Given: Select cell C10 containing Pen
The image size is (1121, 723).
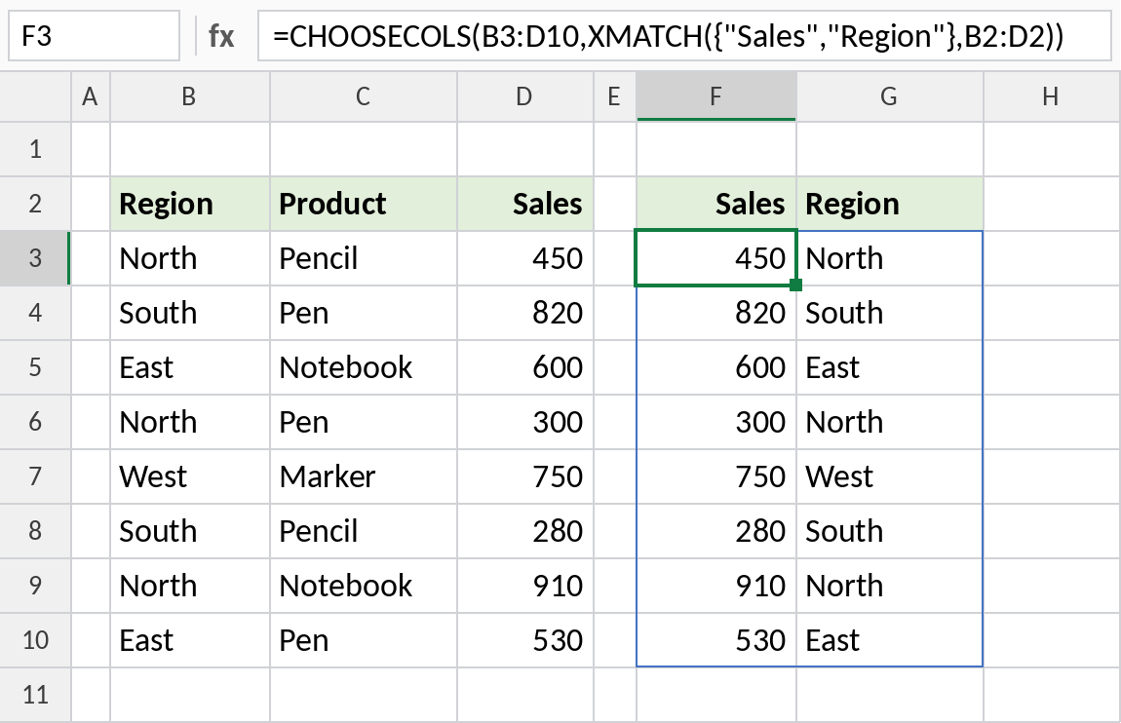Looking at the screenshot, I should point(364,640).
